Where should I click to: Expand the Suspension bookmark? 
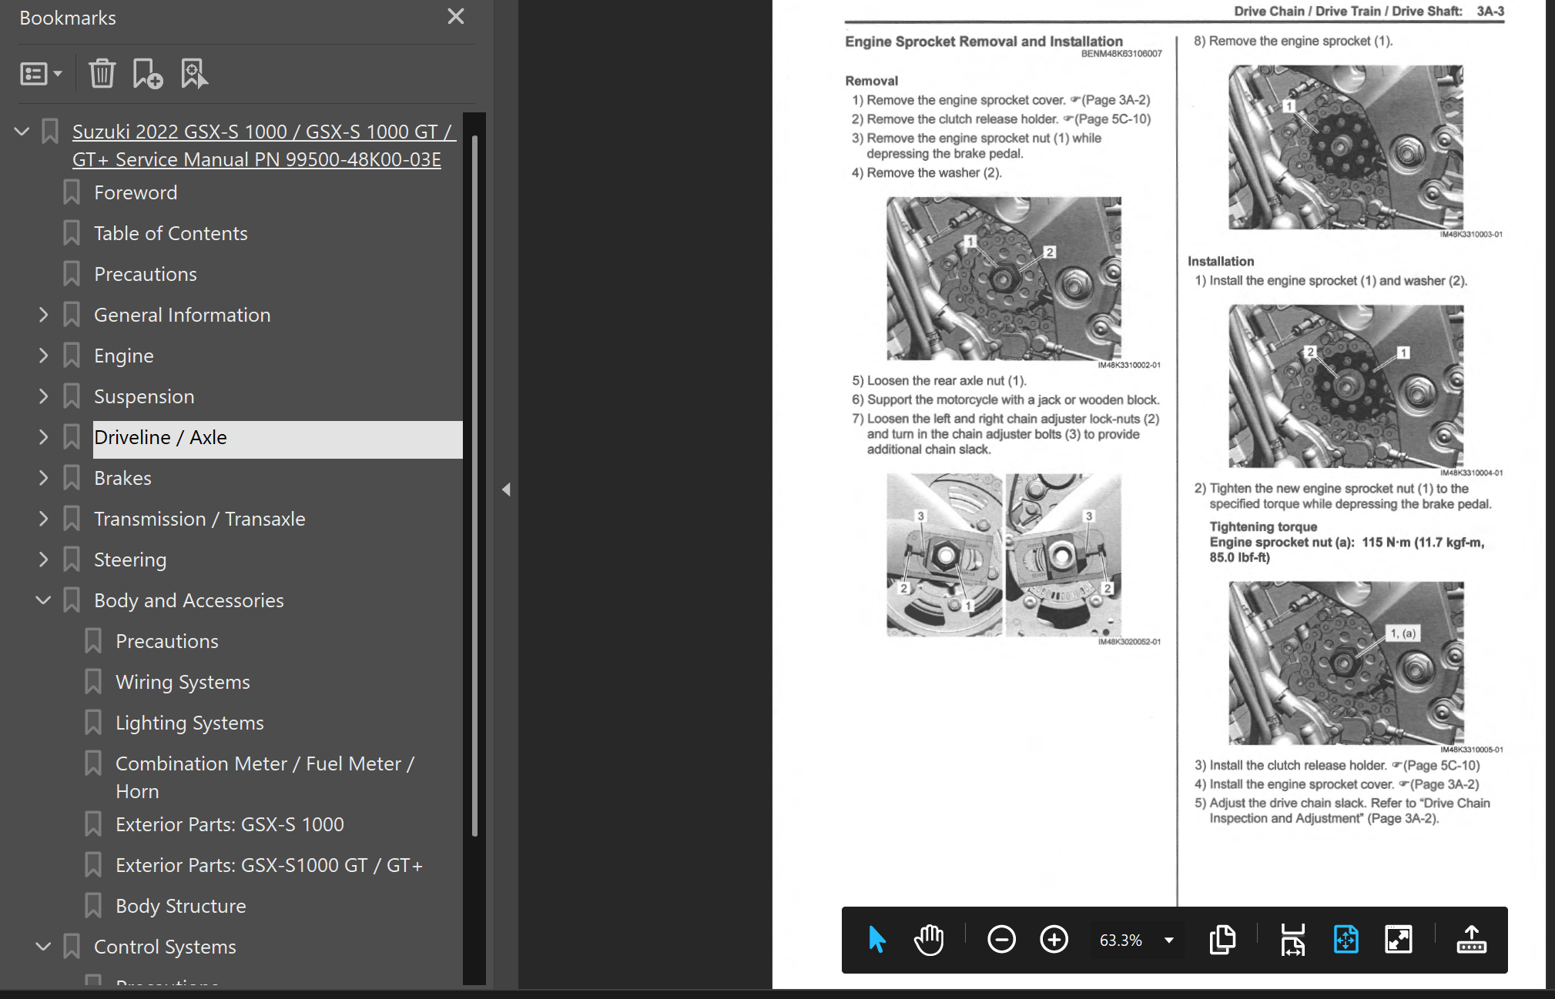pyautogui.click(x=44, y=396)
